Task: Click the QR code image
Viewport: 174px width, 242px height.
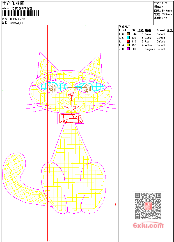Action: coord(148,206)
